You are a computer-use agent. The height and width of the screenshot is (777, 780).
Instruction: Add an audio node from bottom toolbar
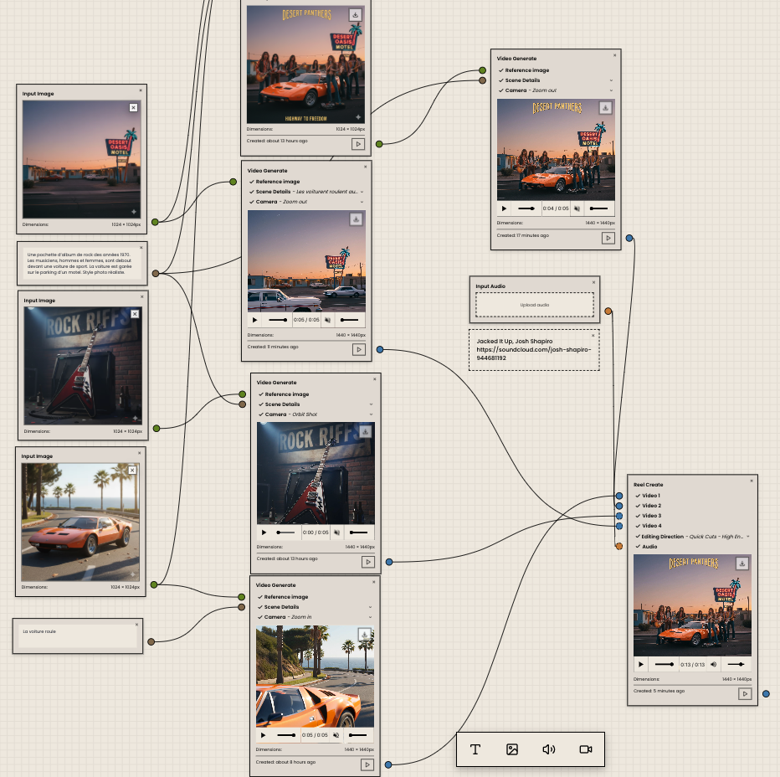549,749
